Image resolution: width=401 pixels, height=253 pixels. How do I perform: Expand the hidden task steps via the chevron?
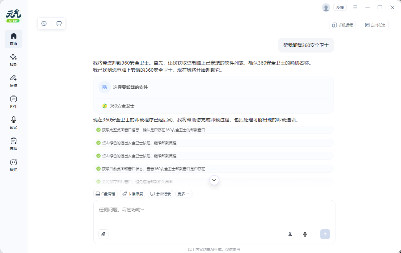[214, 180]
